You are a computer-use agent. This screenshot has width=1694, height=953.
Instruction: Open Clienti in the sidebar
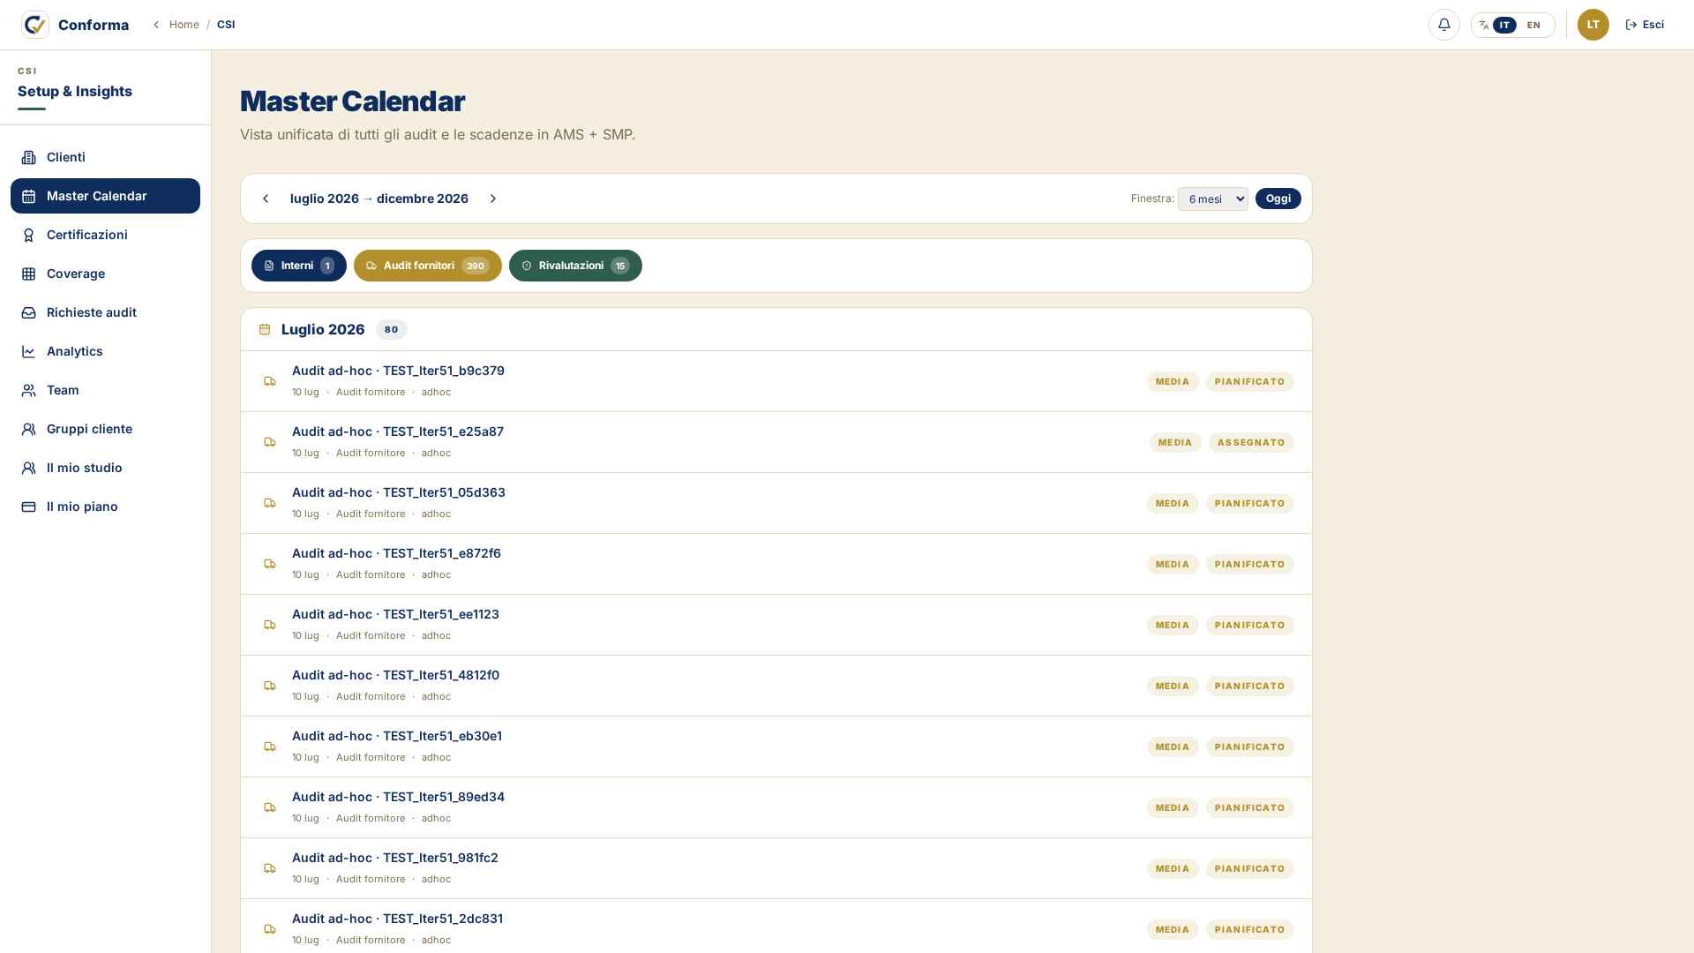(105, 157)
